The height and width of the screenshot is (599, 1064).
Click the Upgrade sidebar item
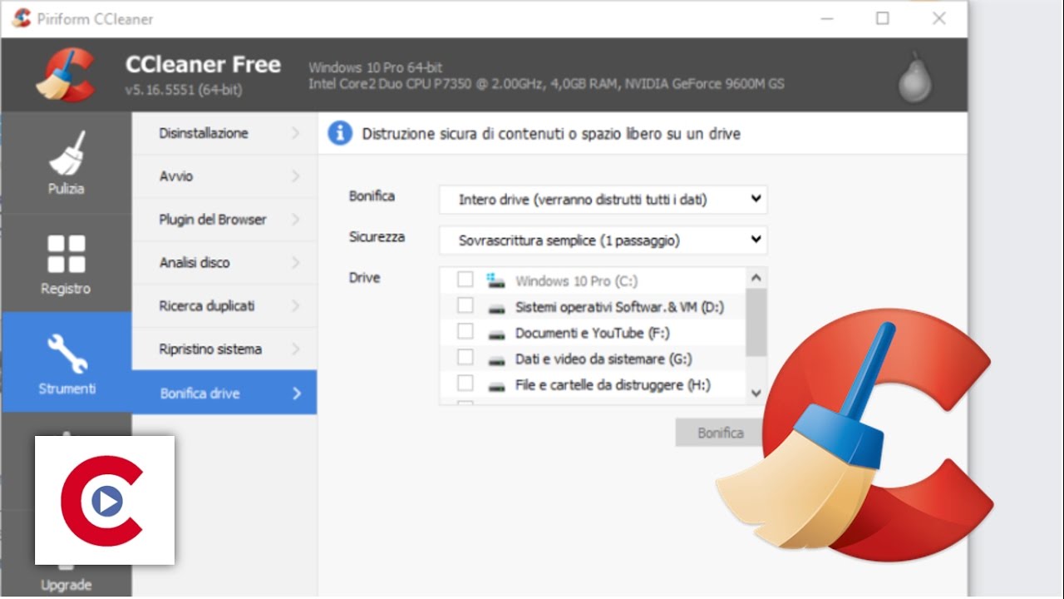(66, 585)
